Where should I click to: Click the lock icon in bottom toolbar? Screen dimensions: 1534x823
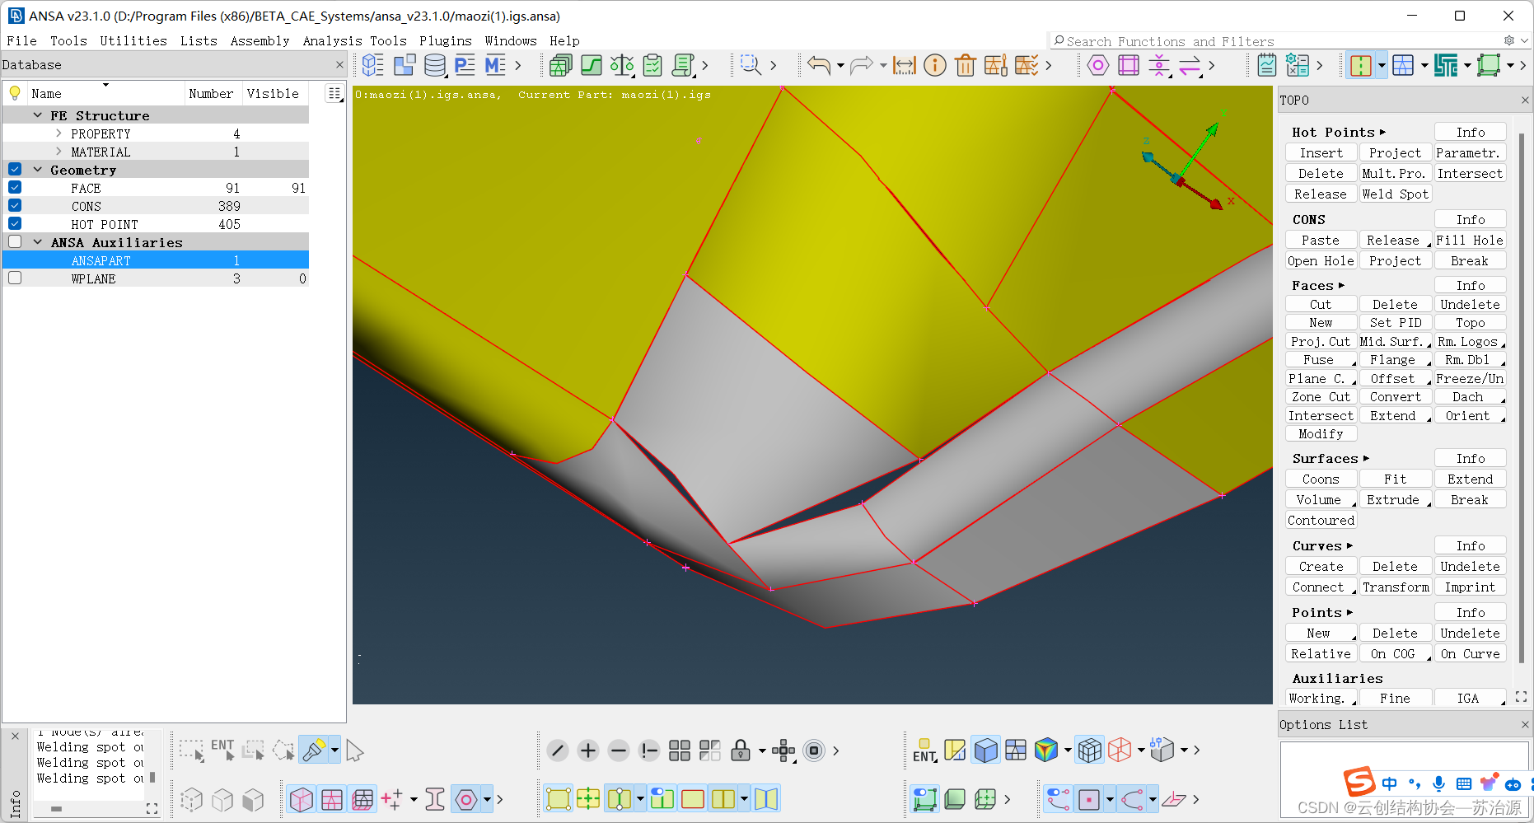point(741,751)
